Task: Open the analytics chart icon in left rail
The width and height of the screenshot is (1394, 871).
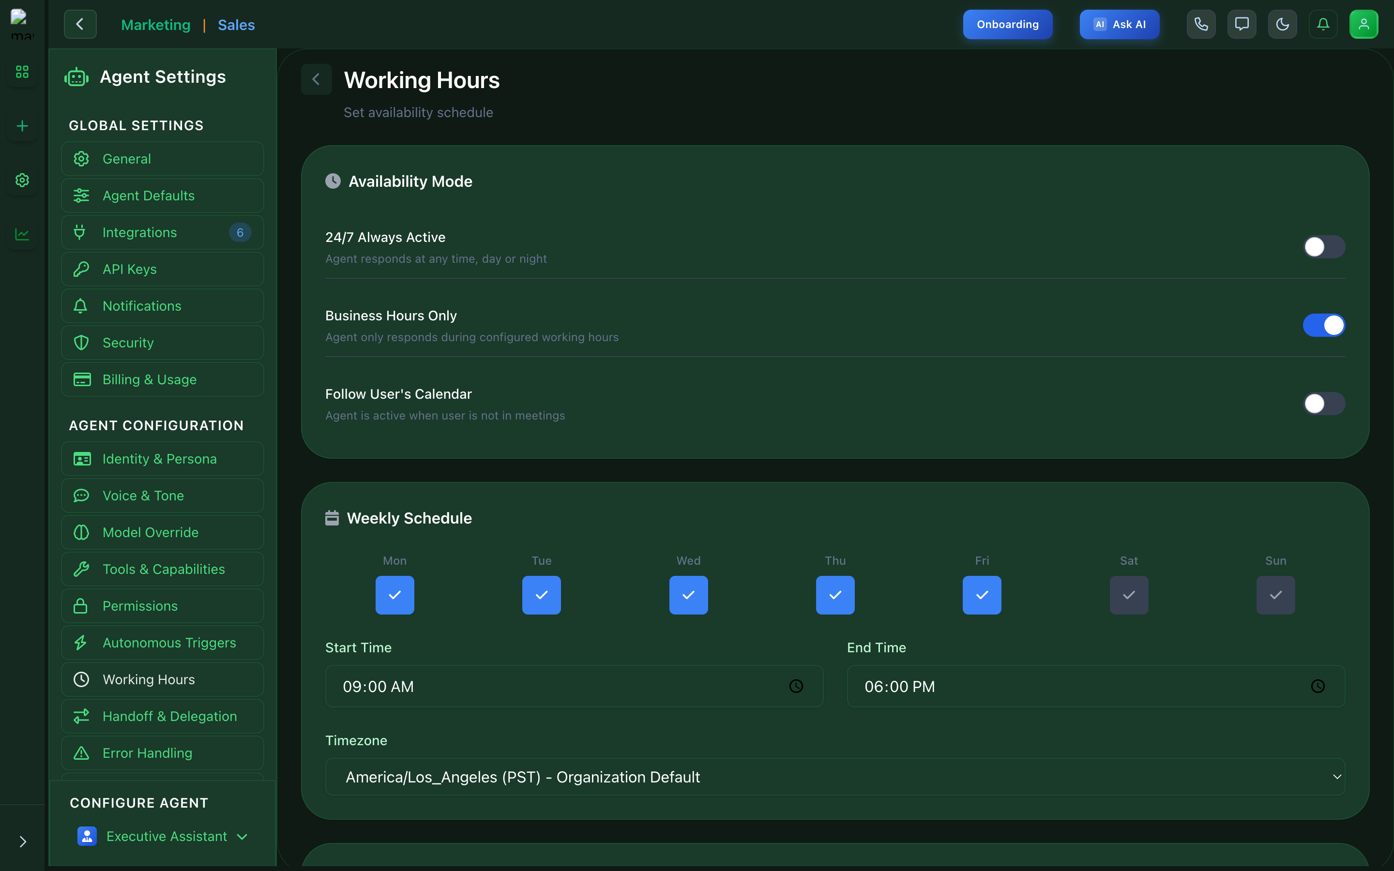Action: pyautogui.click(x=22, y=235)
